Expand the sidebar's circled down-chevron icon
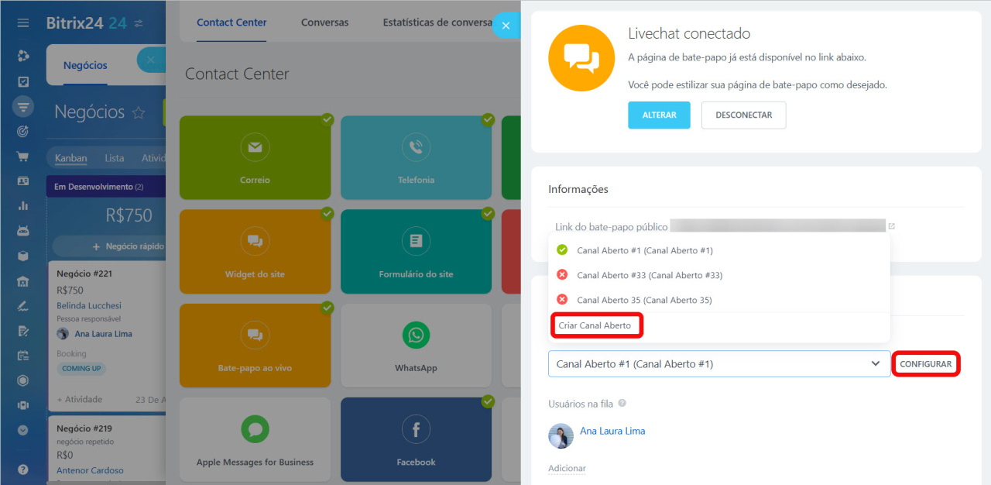991x485 pixels. coord(23,430)
